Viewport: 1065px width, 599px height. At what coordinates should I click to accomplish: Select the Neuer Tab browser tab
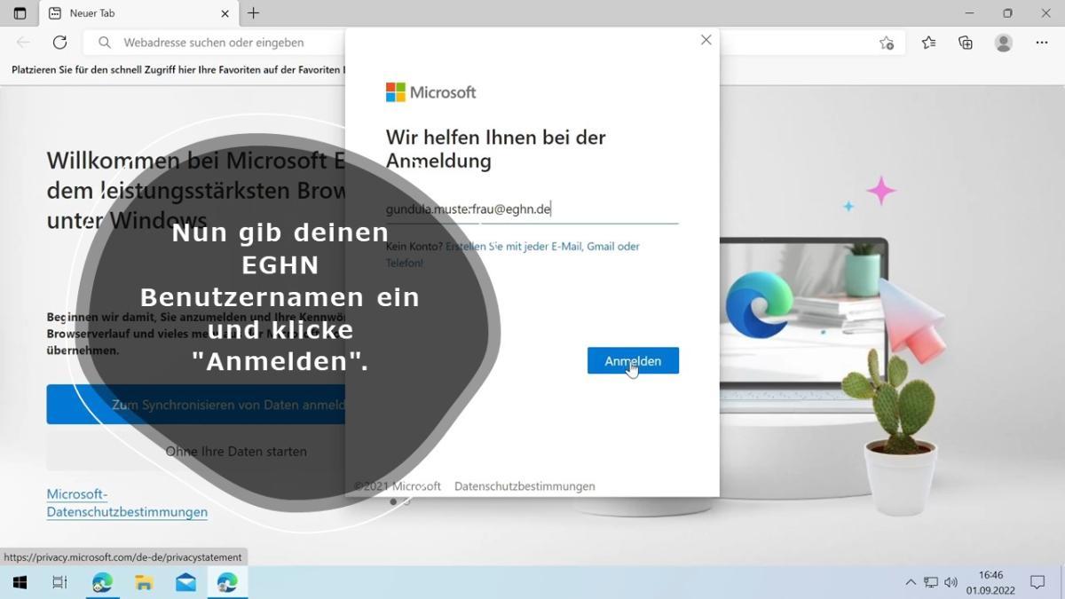click(133, 13)
